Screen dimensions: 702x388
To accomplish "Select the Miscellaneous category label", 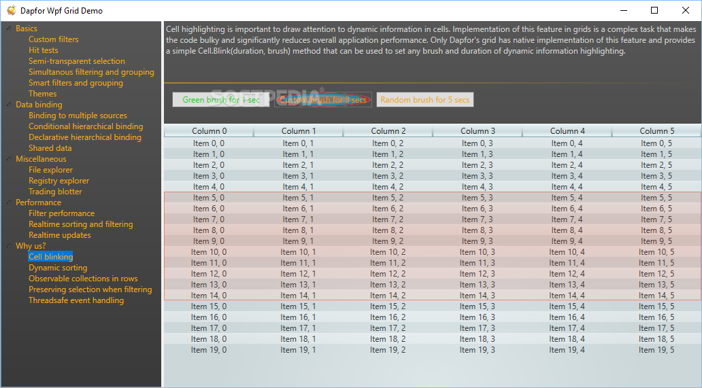I will click(41, 159).
